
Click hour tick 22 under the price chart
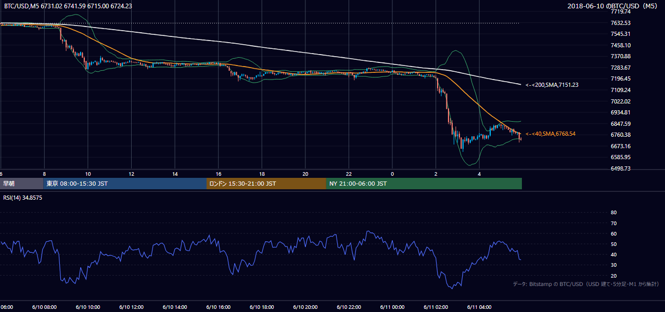(349, 174)
